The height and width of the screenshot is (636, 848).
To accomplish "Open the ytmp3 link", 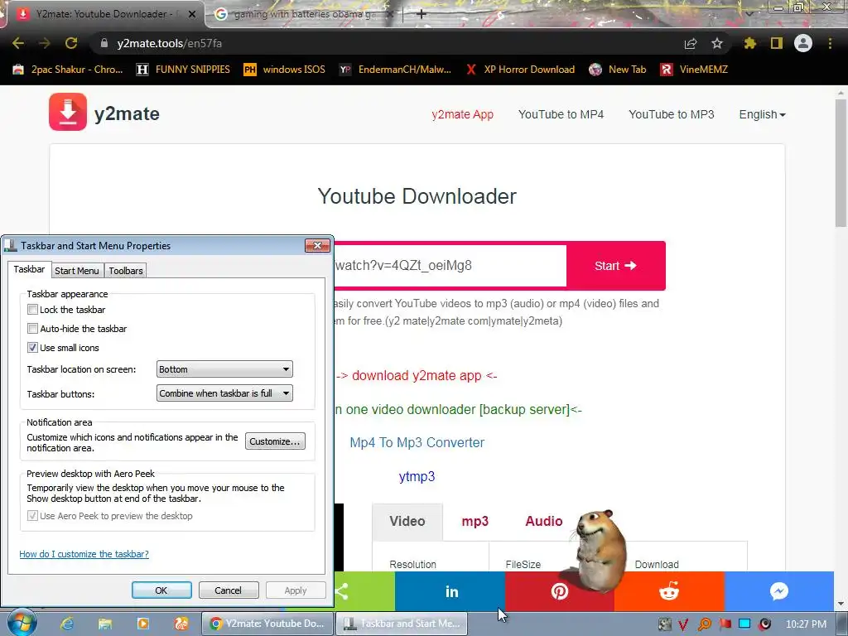I will tap(417, 476).
